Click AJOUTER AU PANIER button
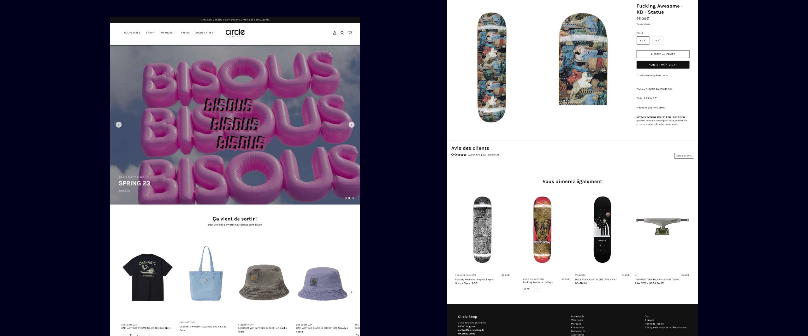Screen dimensions: 808x336 [663, 54]
